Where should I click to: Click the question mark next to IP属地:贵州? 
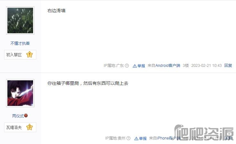click(x=128, y=138)
